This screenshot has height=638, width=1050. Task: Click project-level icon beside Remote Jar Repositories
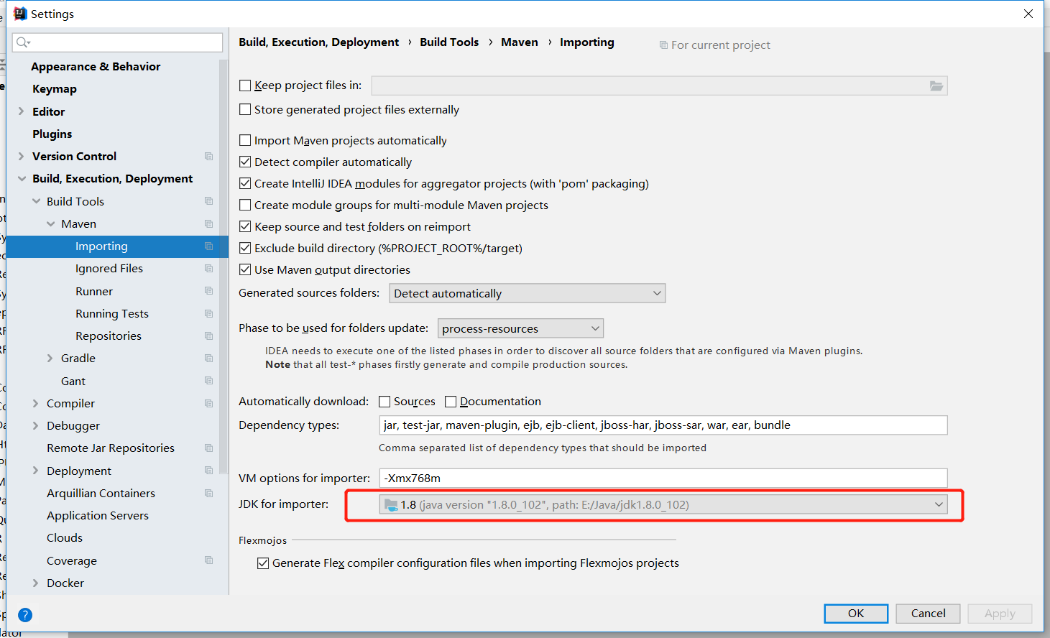click(208, 448)
